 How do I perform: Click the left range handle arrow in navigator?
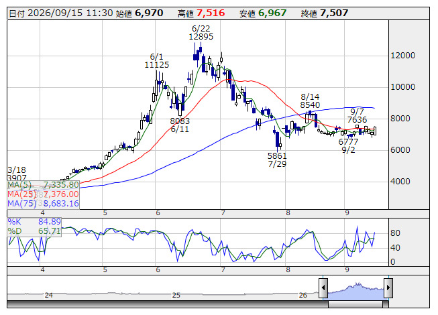(x=323, y=288)
